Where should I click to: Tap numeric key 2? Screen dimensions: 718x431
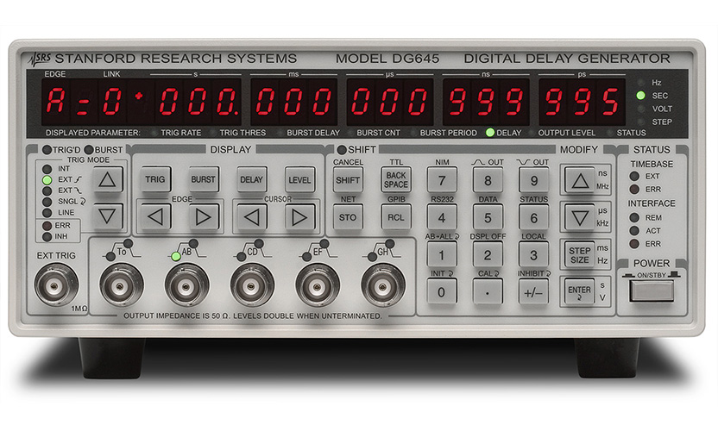click(x=488, y=254)
